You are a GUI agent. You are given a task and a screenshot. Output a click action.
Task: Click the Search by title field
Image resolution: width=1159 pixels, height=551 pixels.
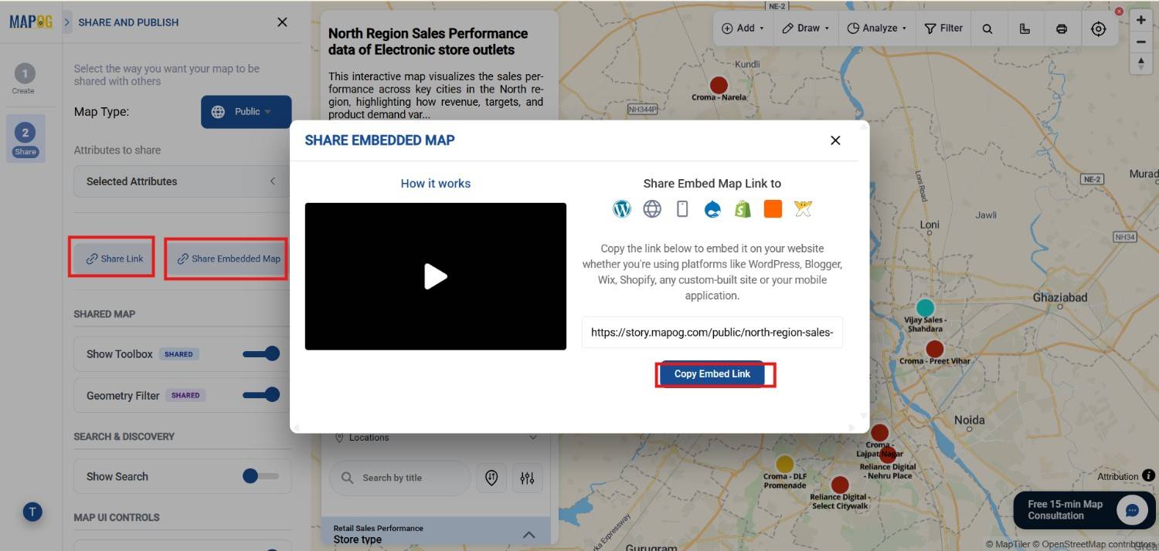(399, 478)
